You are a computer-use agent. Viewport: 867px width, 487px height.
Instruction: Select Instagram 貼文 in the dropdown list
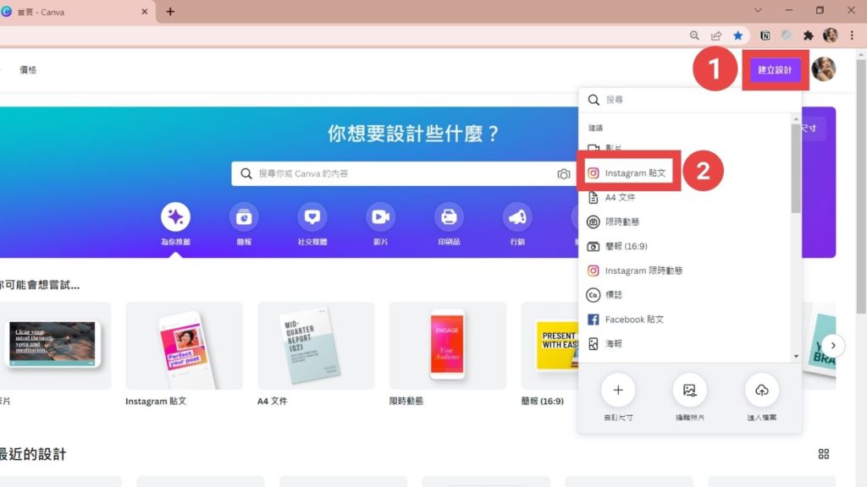pyautogui.click(x=629, y=172)
